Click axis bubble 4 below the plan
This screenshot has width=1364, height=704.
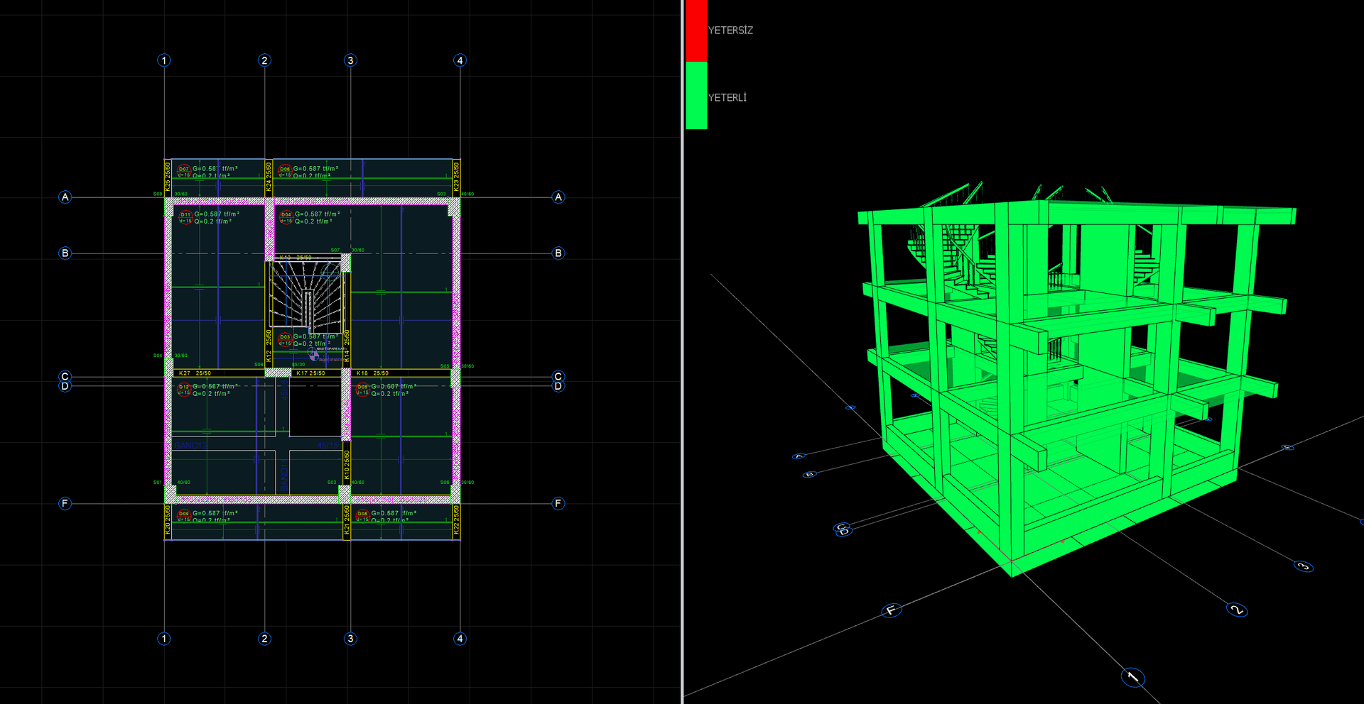coord(460,639)
